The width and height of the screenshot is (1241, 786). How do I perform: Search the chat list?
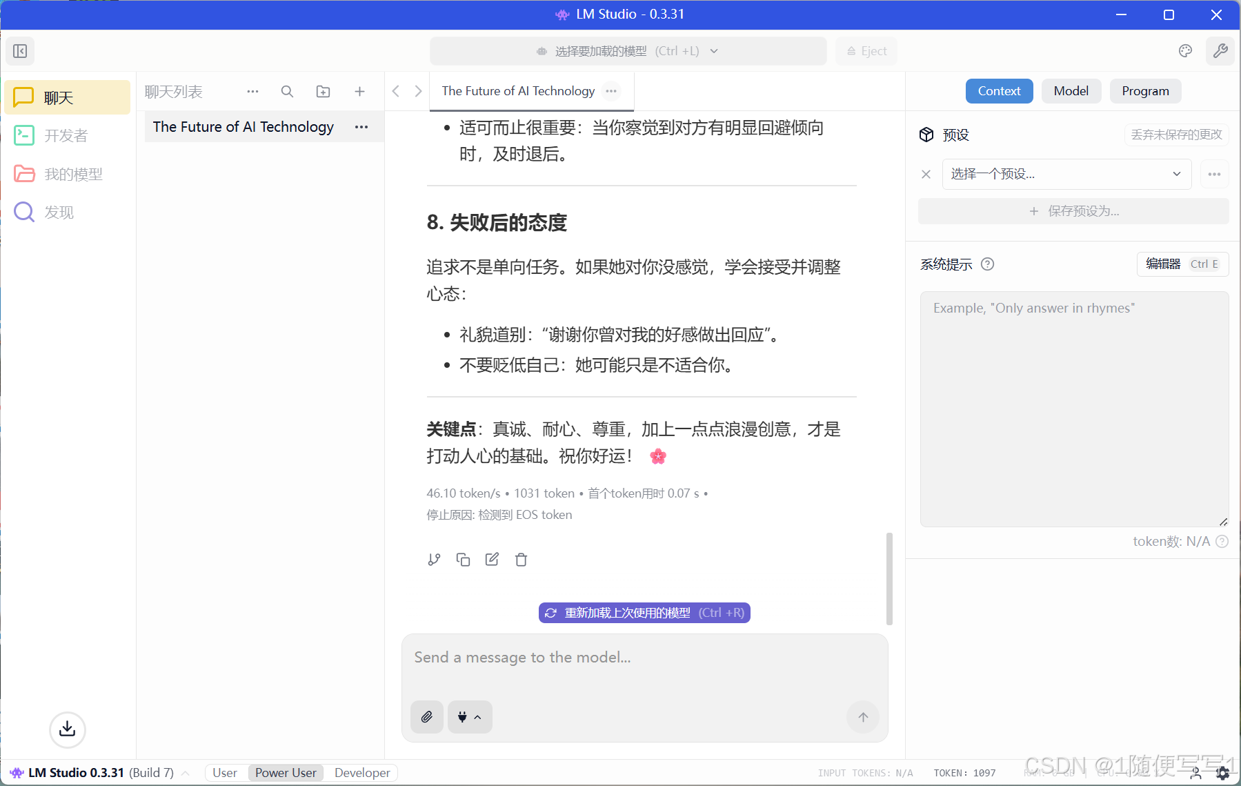(x=287, y=91)
